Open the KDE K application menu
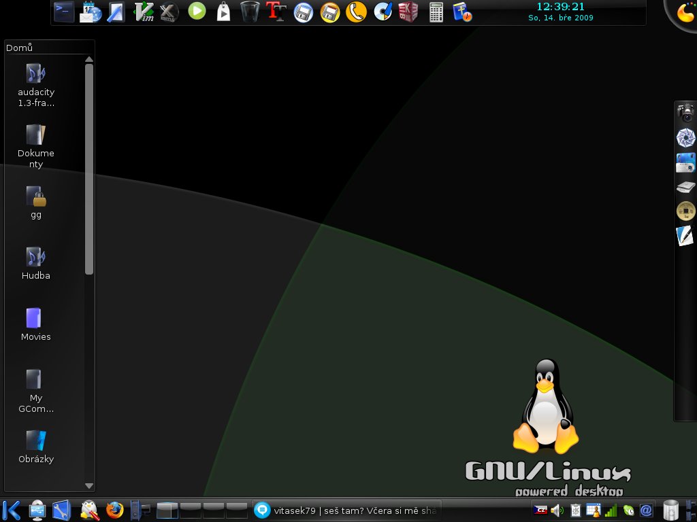This screenshot has width=697, height=522. click(11, 510)
